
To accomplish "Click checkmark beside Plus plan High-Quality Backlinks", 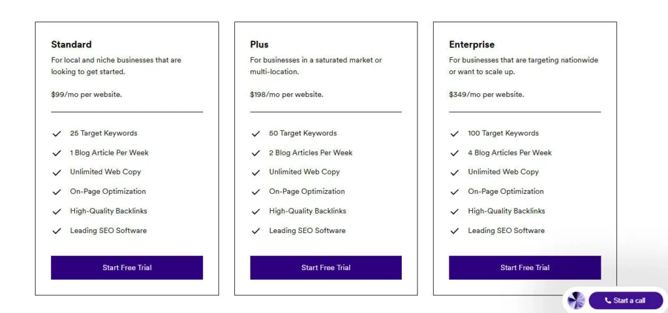I will (256, 211).
